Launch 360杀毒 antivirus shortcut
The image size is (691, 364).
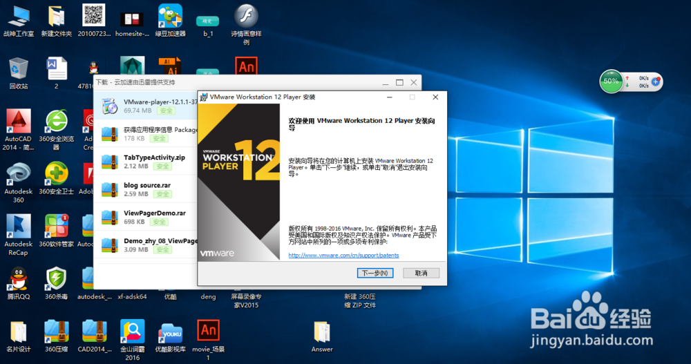(57, 283)
